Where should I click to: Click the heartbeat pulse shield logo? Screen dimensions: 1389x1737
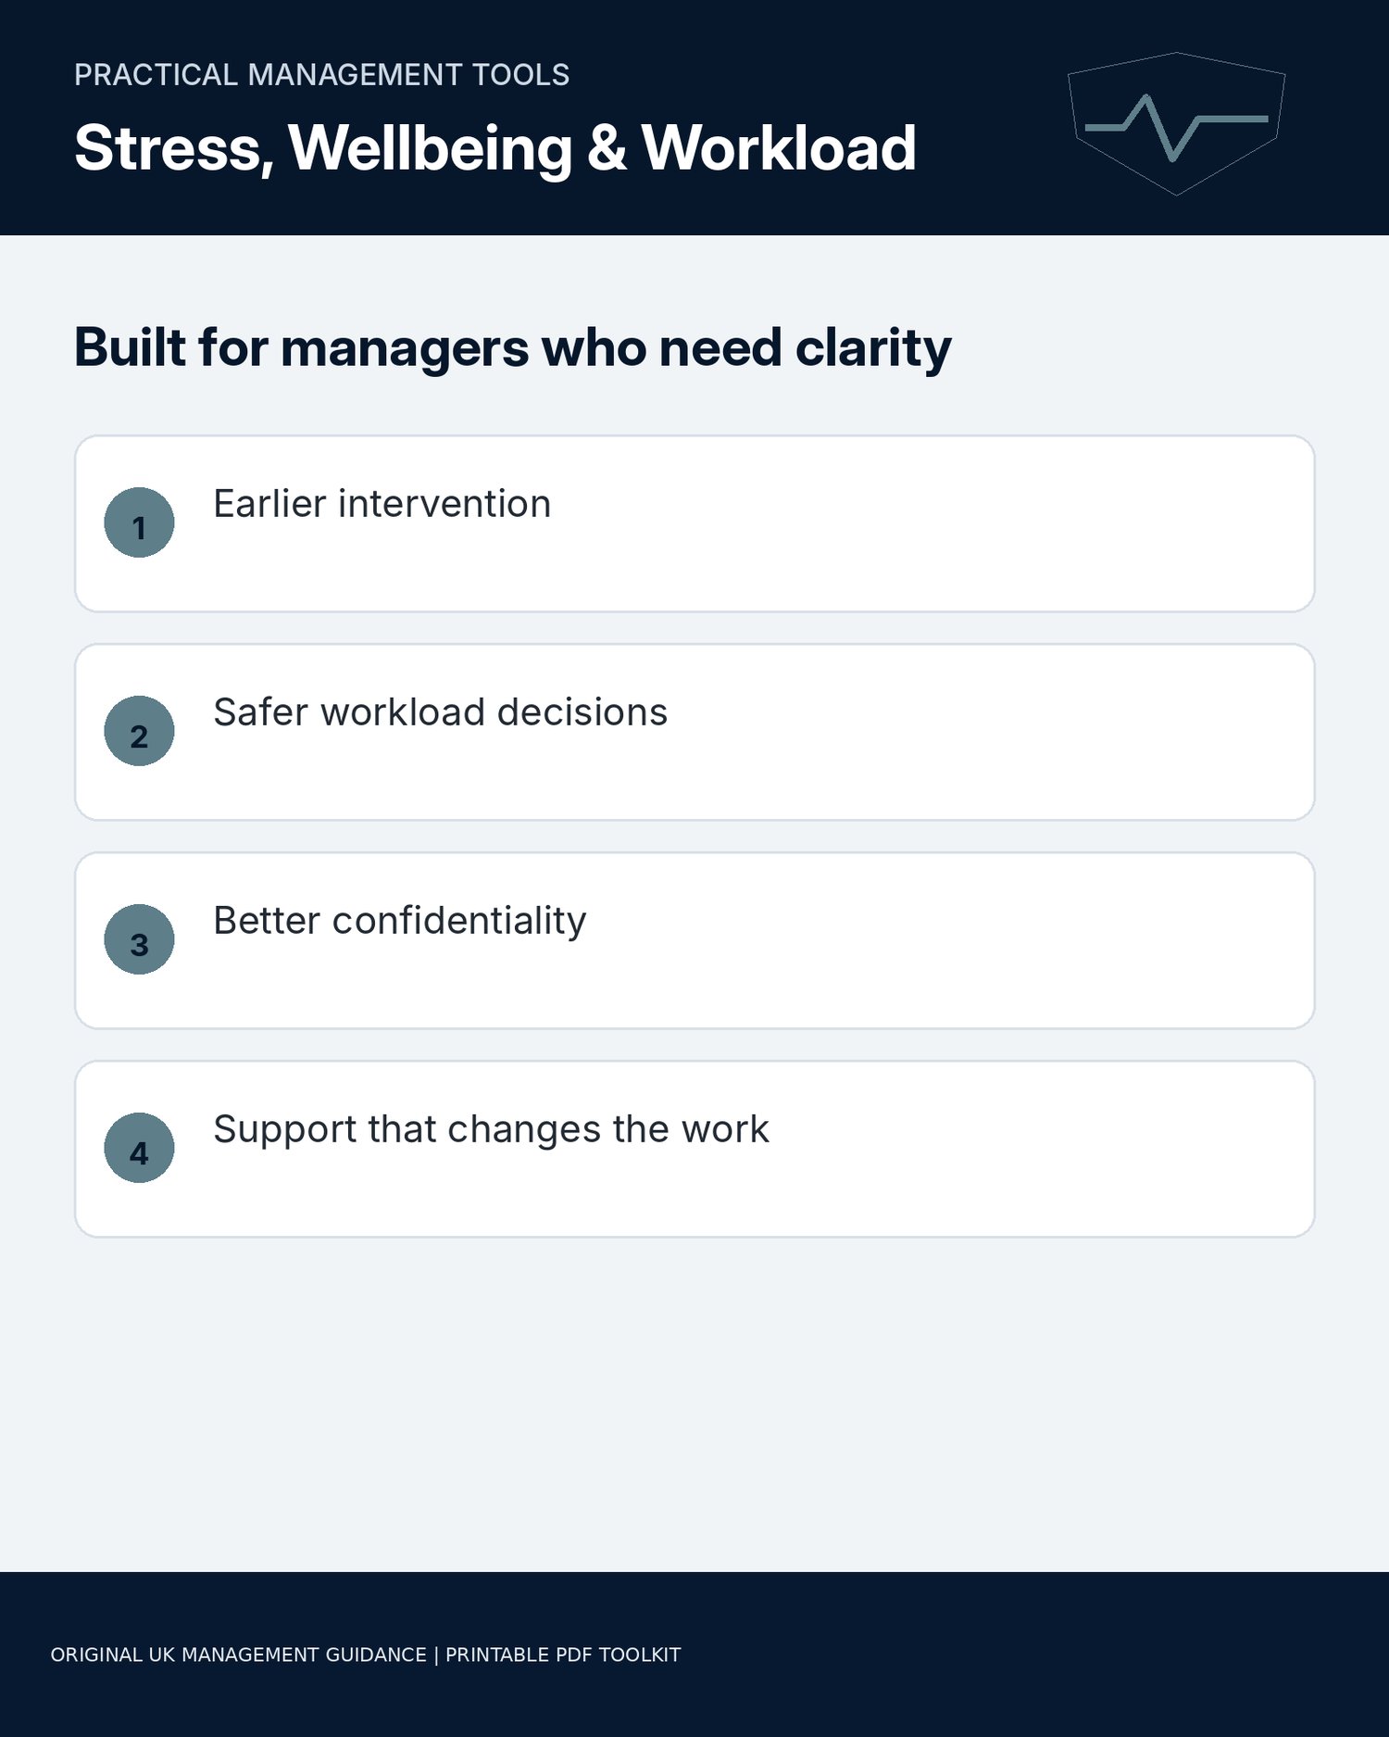[x=1176, y=123]
